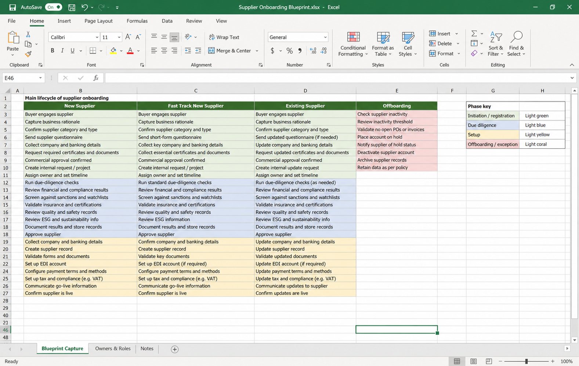
Task: Click the vertical scrollbar down arrow
Action: point(575,340)
